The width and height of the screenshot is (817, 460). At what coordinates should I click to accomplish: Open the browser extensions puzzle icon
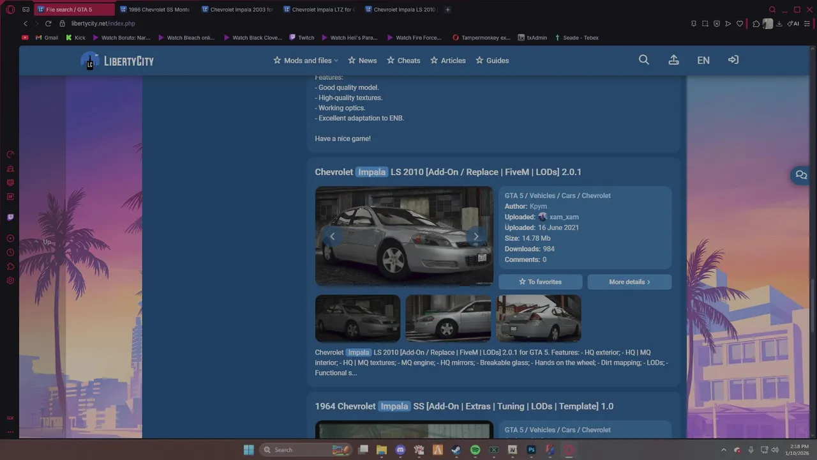(756, 24)
